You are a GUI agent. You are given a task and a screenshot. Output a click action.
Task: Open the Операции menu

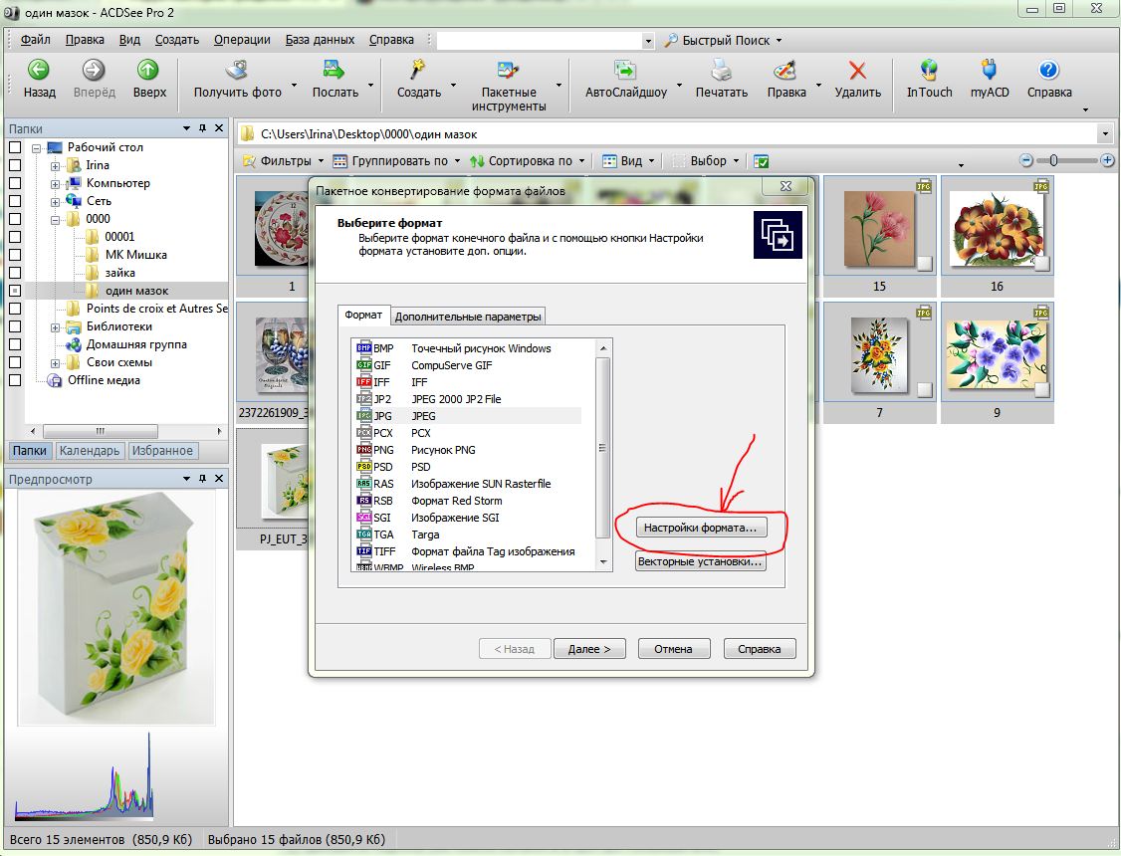pyautogui.click(x=242, y=40)
